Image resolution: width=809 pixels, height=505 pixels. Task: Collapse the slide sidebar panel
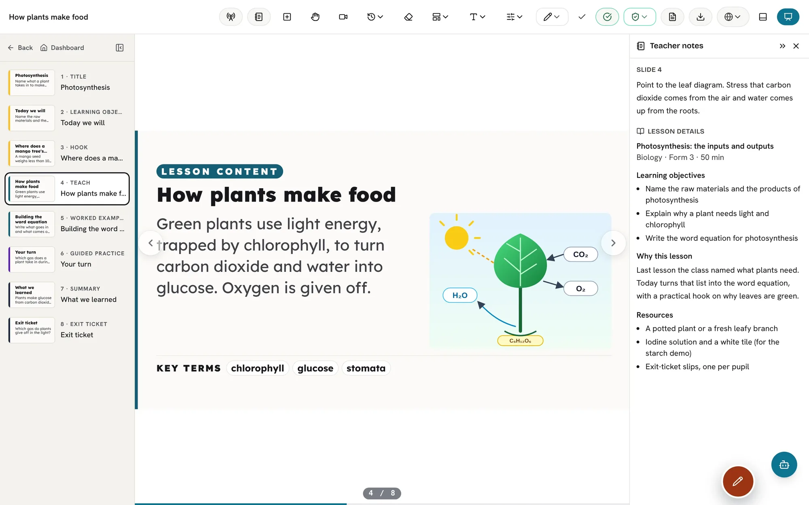[120, 48]
